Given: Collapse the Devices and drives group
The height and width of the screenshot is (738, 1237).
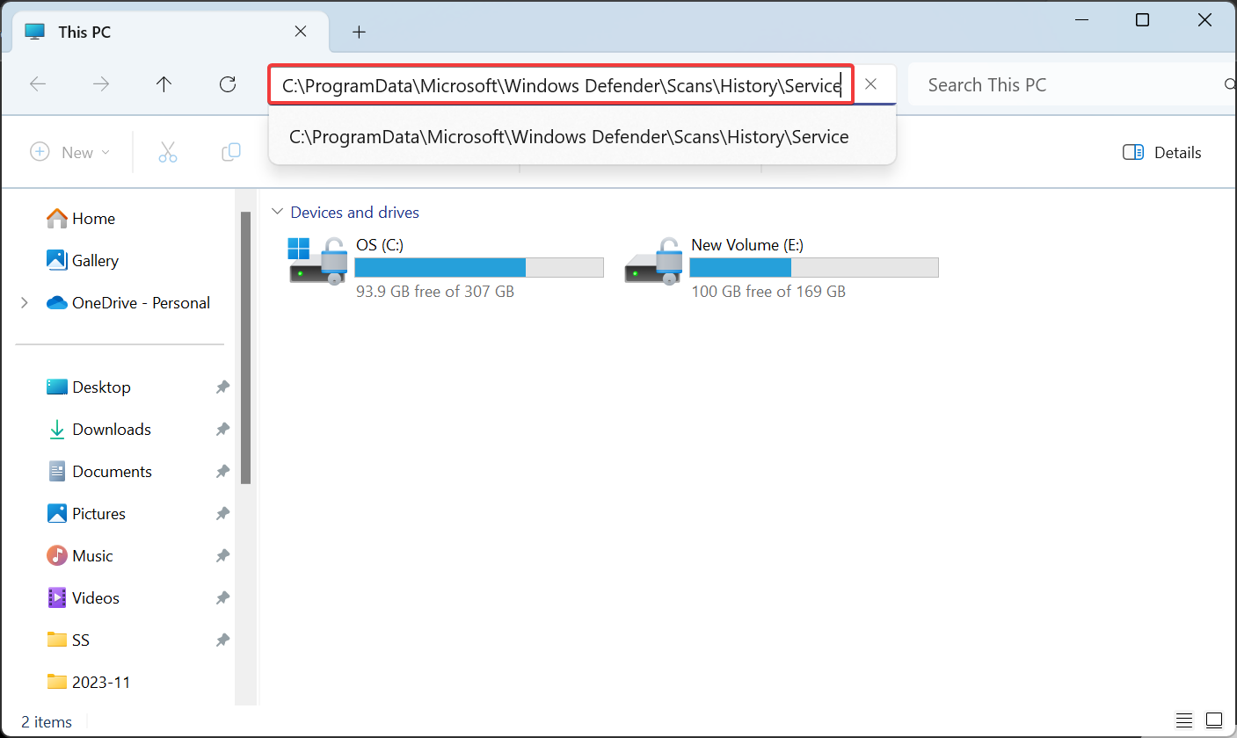Looking at the screenshot, I should pos(278,212).
